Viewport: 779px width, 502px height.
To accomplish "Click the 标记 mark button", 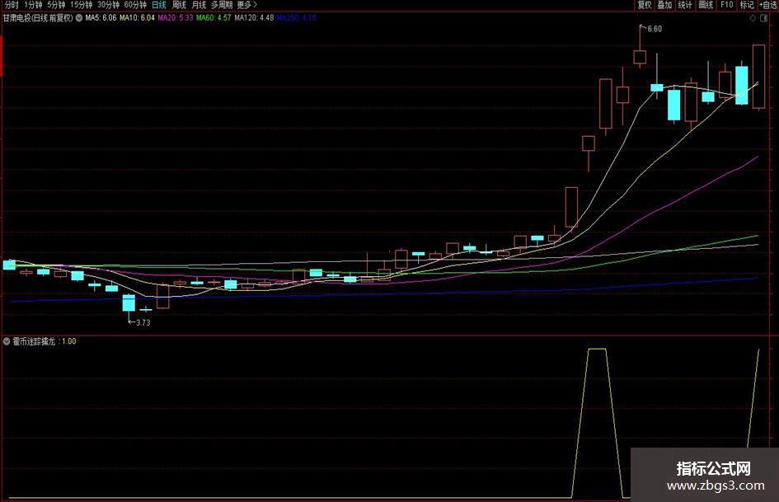I will pos(747,4).
